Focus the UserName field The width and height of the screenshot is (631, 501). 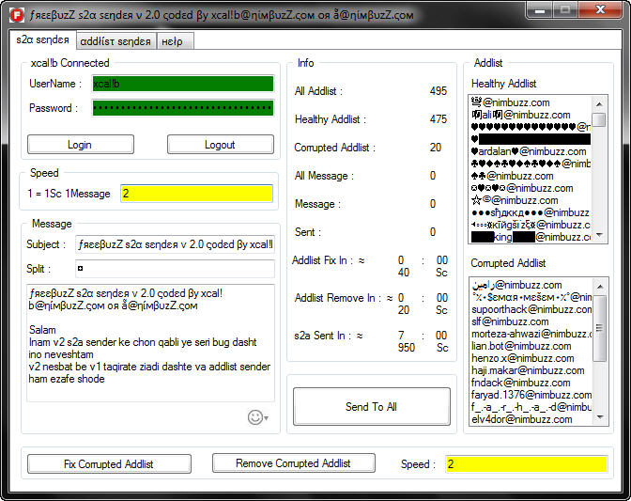pos(183,84)
